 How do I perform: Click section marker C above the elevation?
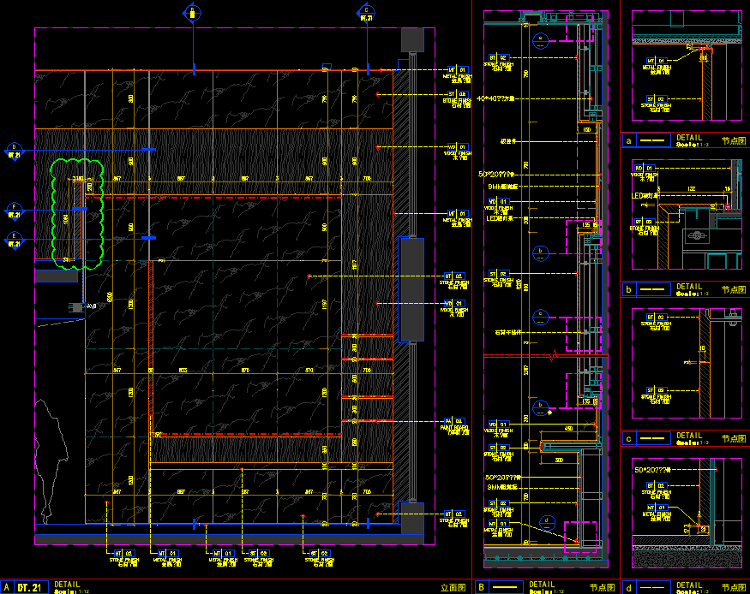(366, 13)
